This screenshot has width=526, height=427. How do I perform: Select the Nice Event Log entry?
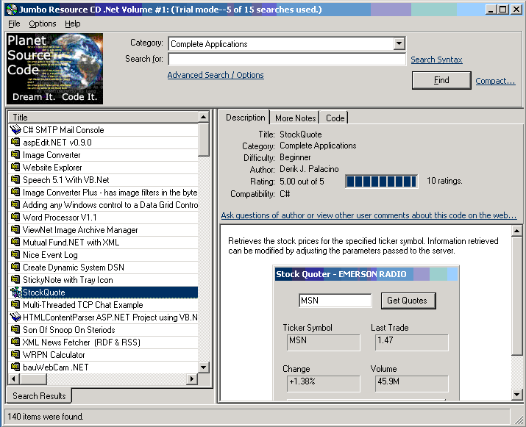point(103,255)
